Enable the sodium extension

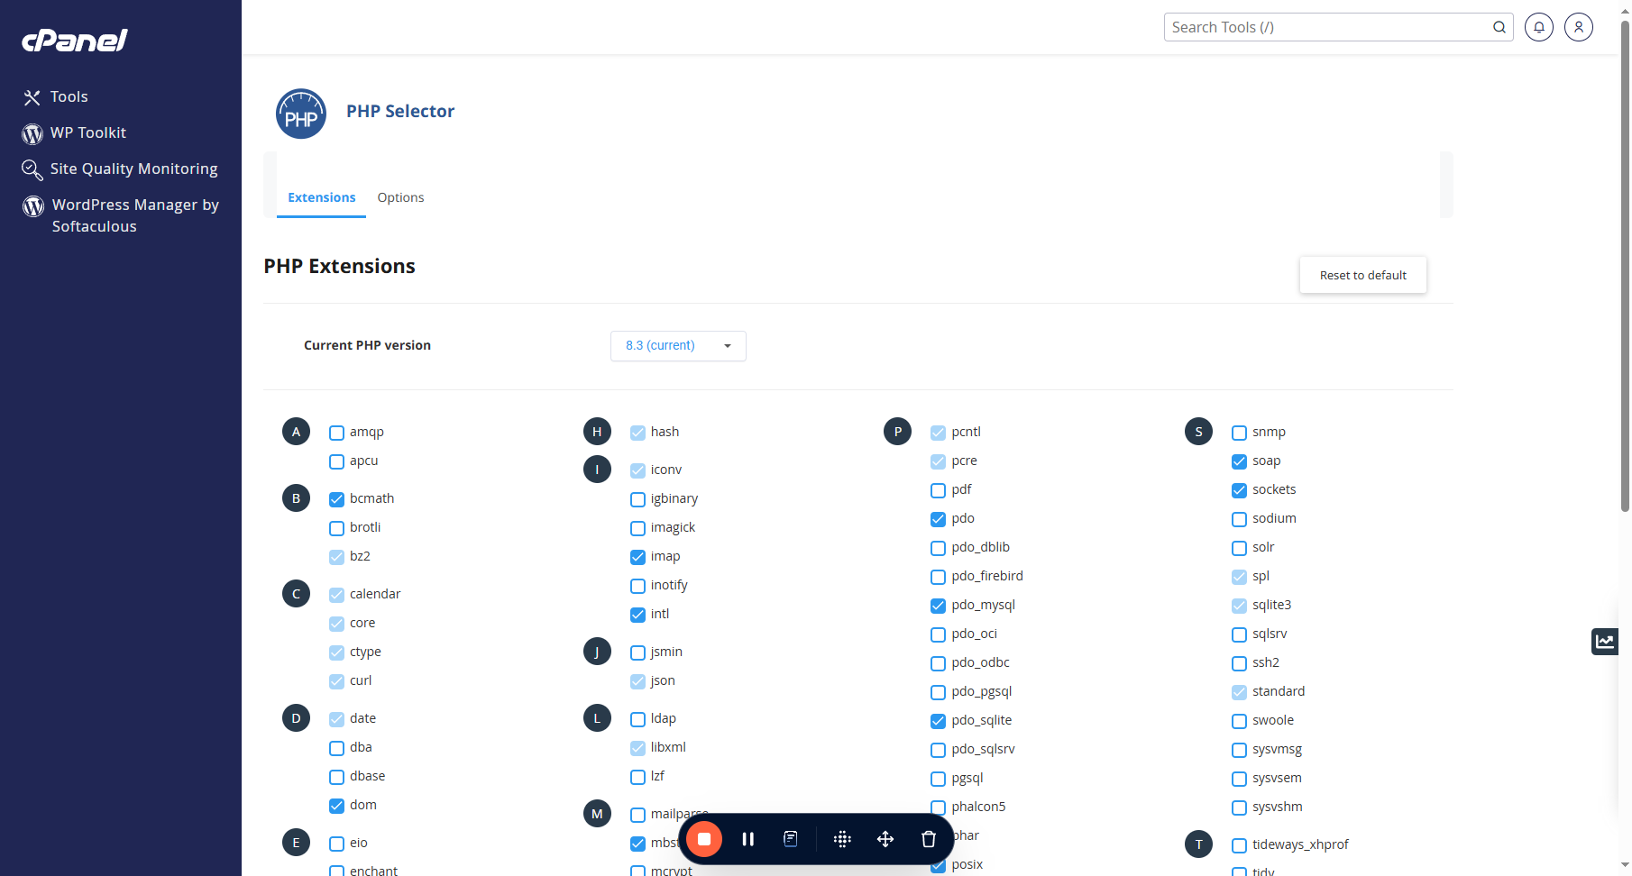click(1239, 519)
